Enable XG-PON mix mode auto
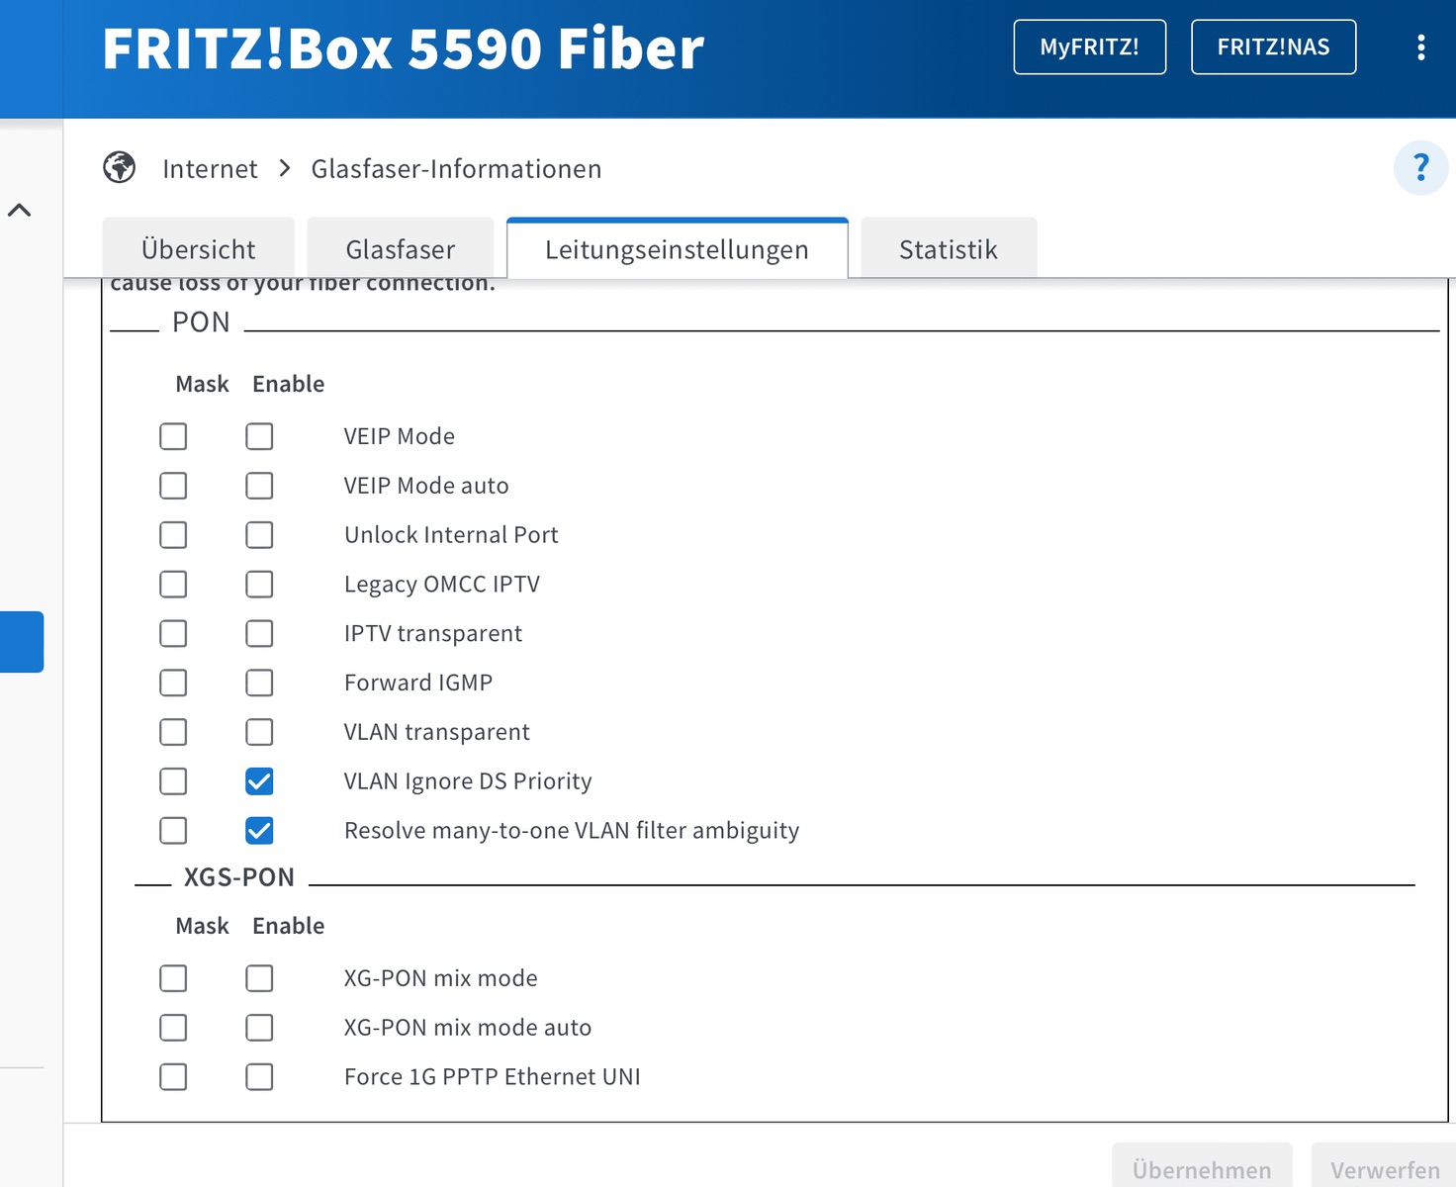Image resolution: width=1456 pixels, height=1187 pixels. click(259, 1028)
